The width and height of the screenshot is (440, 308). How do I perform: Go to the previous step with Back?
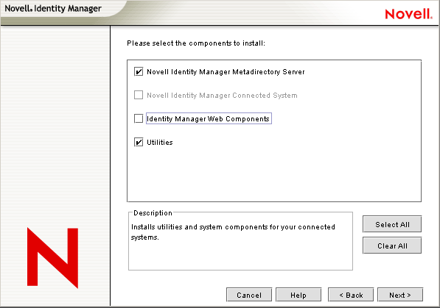click(351, 295)
